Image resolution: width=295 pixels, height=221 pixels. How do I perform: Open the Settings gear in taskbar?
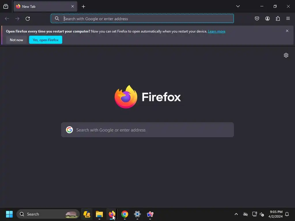137,214
